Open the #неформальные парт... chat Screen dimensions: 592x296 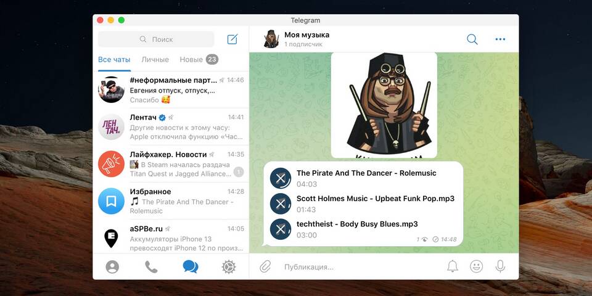171,90
